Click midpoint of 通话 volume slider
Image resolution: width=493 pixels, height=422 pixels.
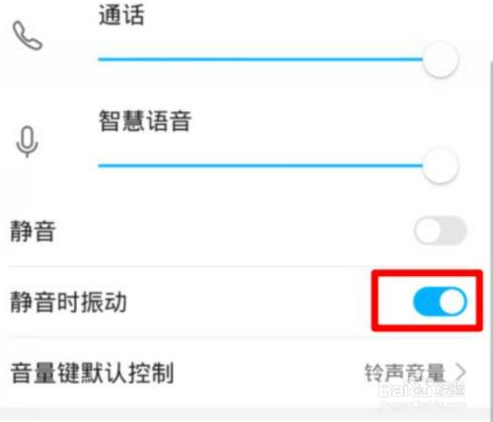(260, 59)
